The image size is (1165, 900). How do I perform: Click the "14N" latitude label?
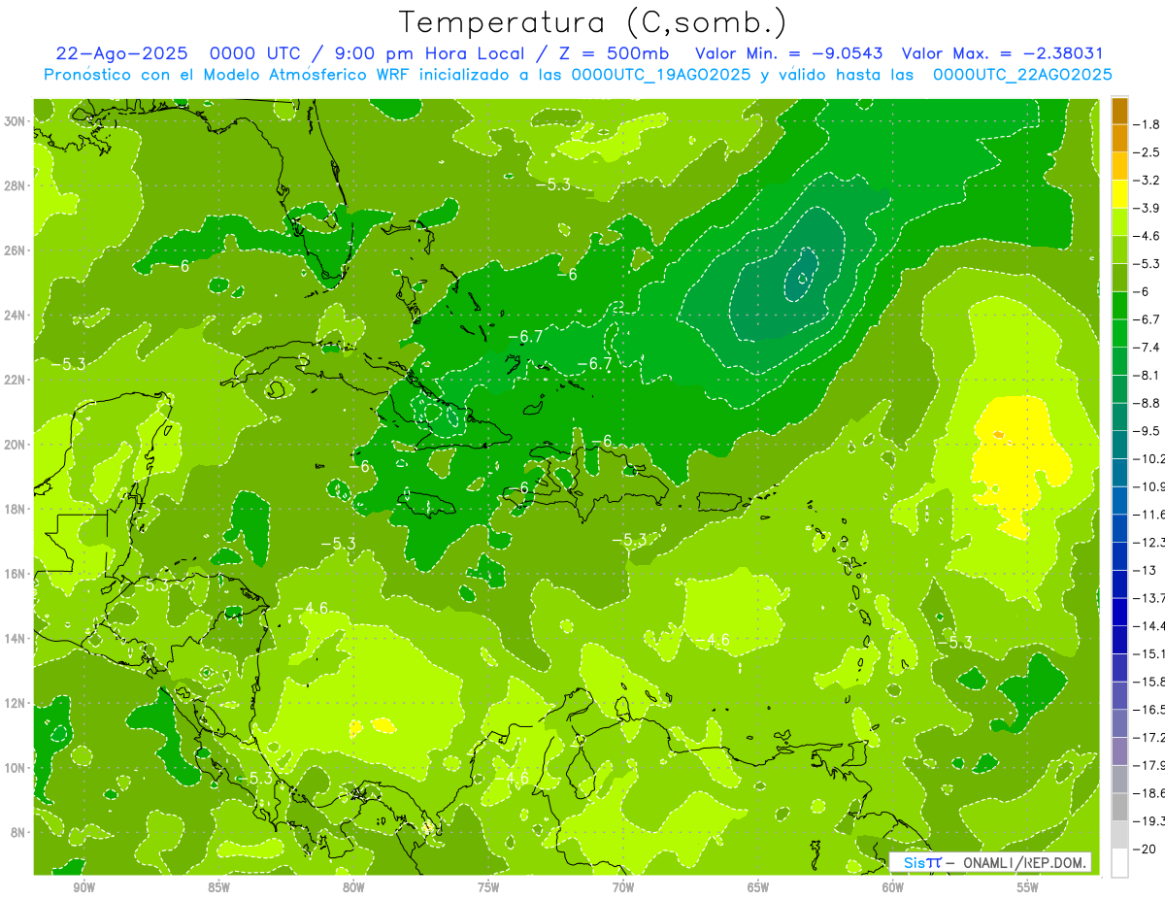(15, 638)
